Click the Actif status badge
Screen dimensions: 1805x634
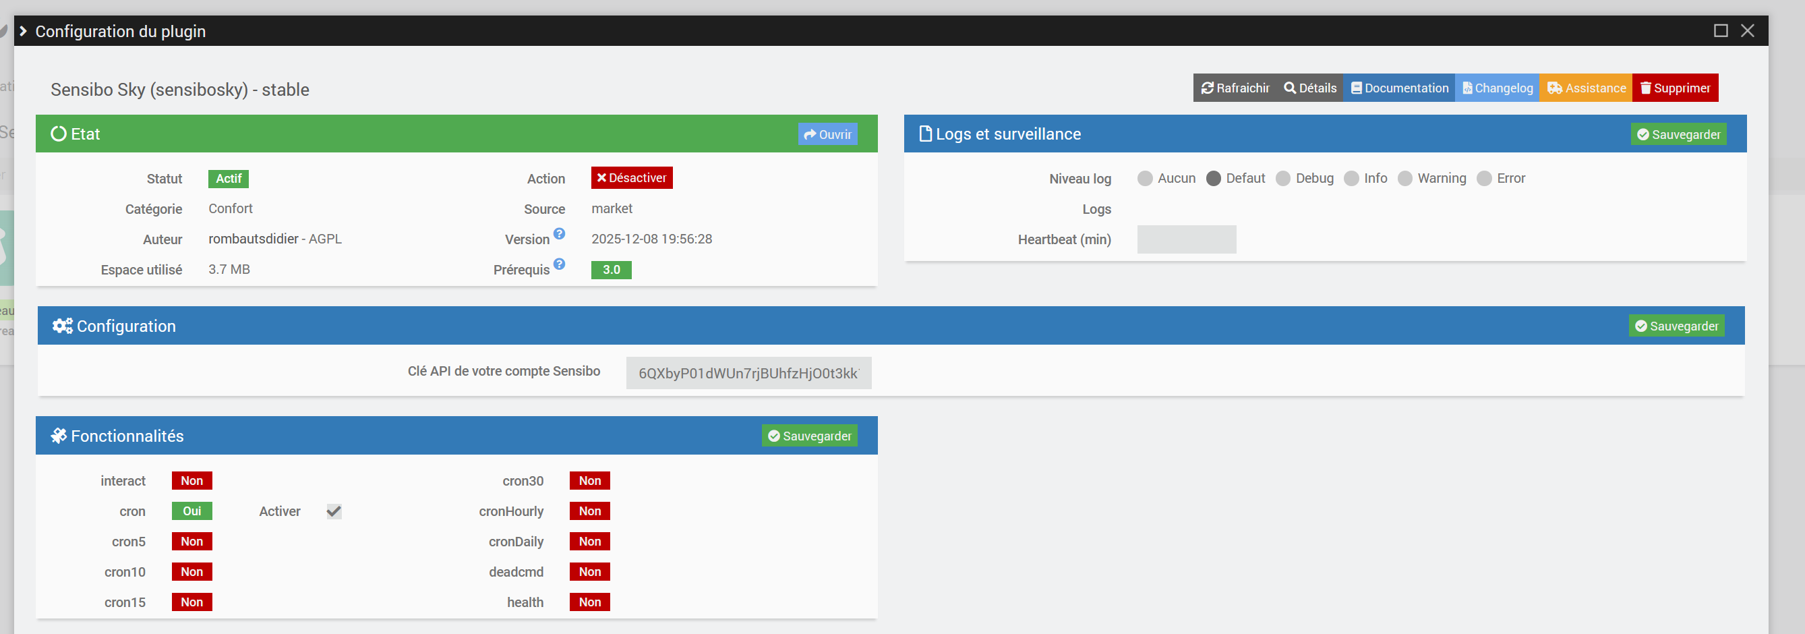click(229, 179)
